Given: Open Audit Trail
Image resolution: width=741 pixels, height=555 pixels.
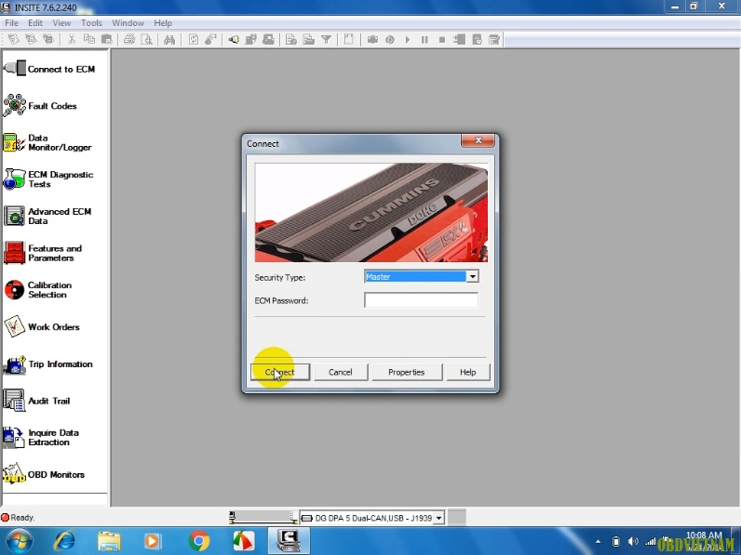Looking at the screenshot, I should pyautogui.click(x=37, y=401).
